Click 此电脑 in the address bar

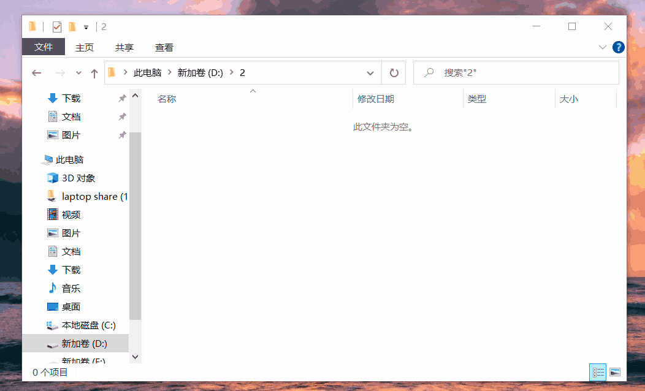tap(147, 73)
